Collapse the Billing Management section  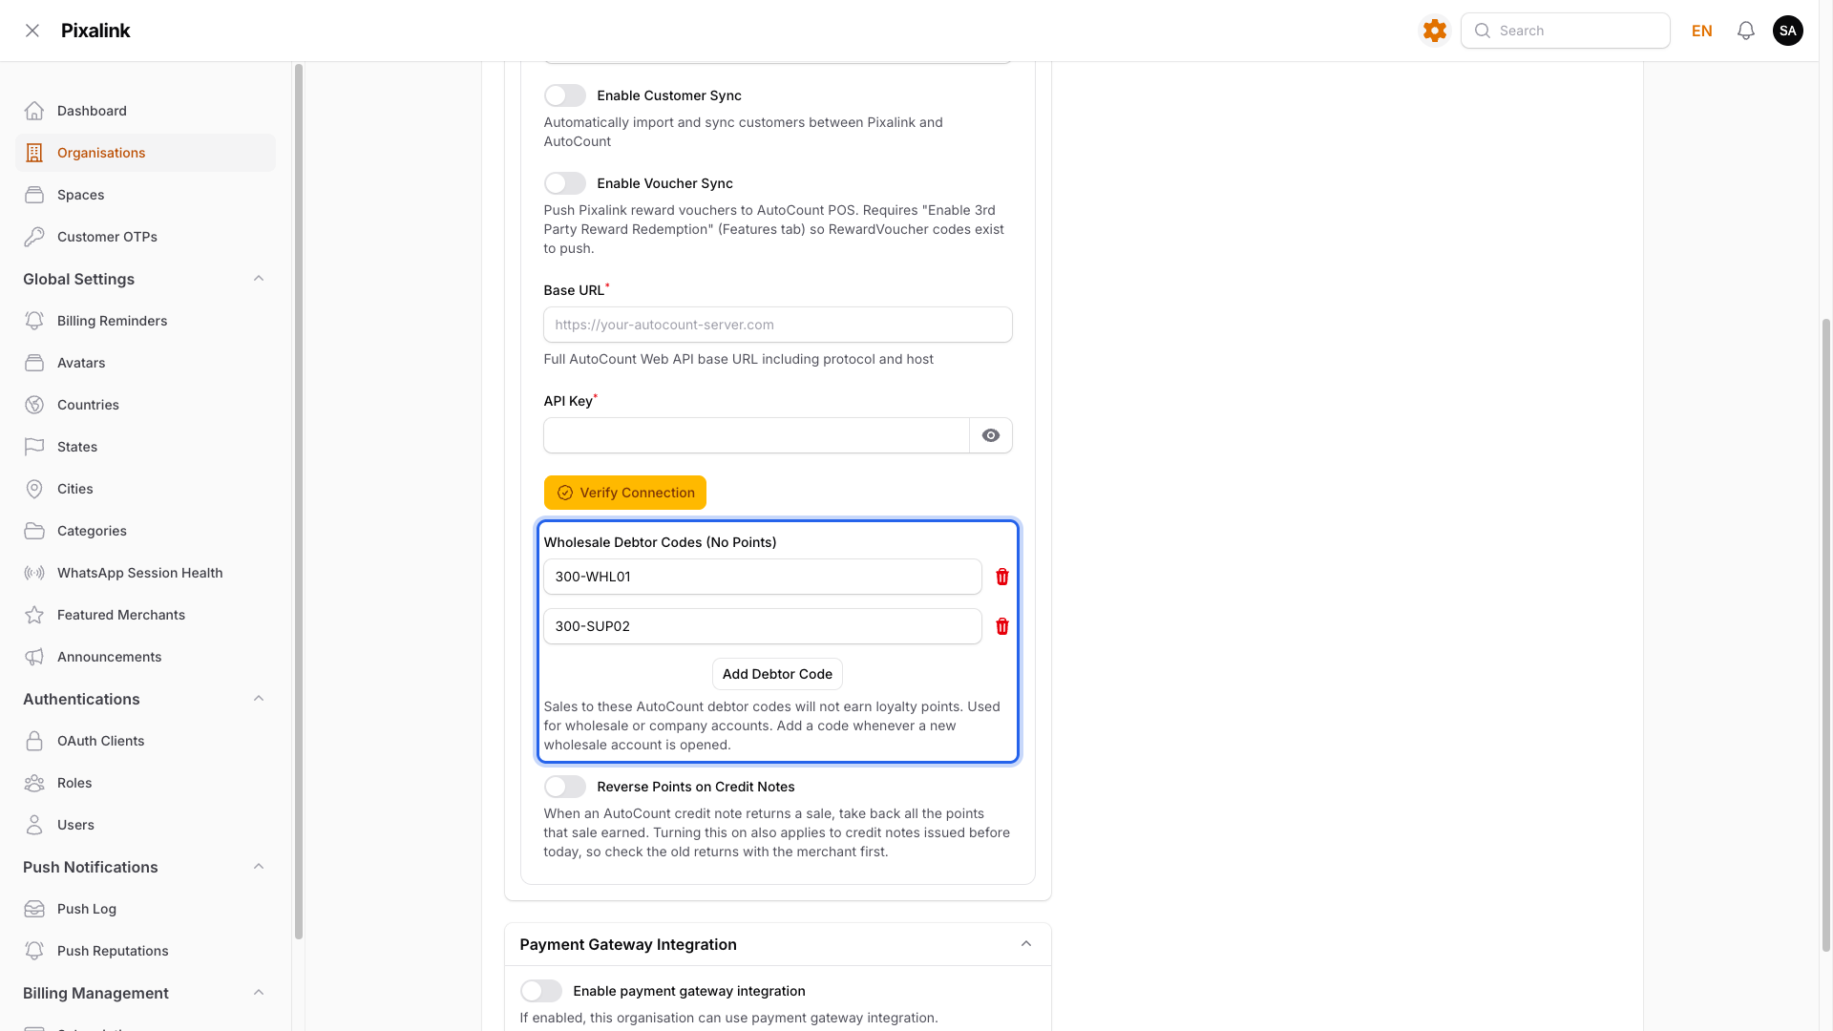click(x=259, y=993)
